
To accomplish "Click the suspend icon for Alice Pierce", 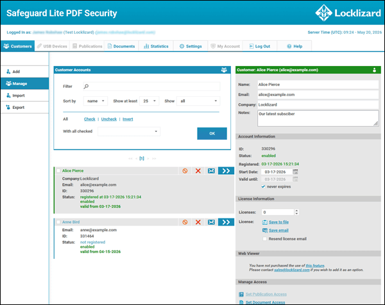I will tap(185, 171).
